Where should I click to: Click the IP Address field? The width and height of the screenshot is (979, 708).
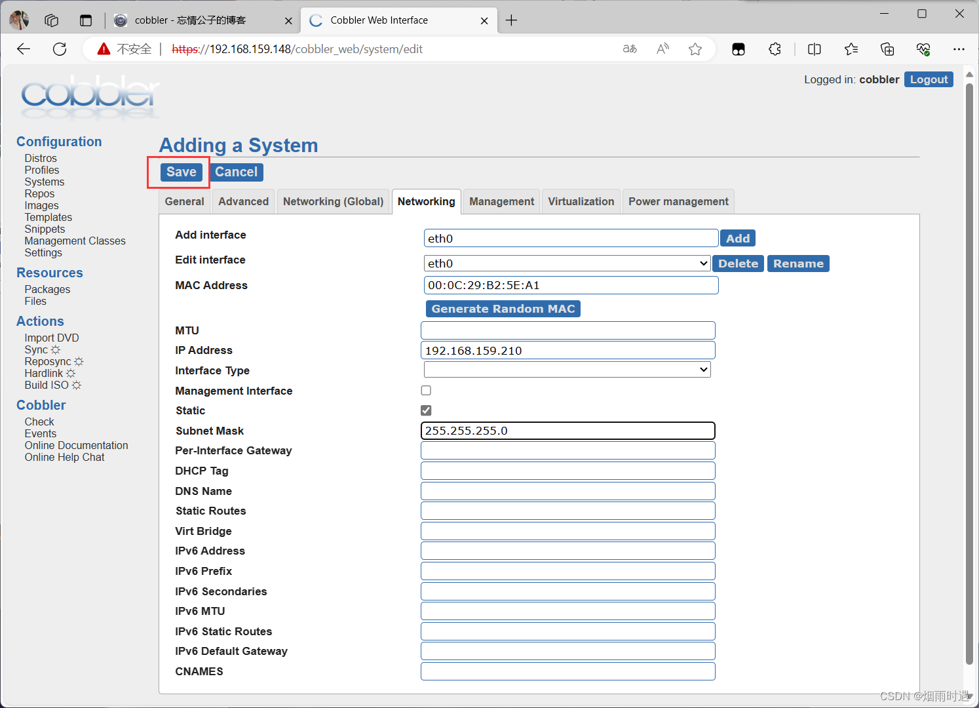(x=567, y=351)
